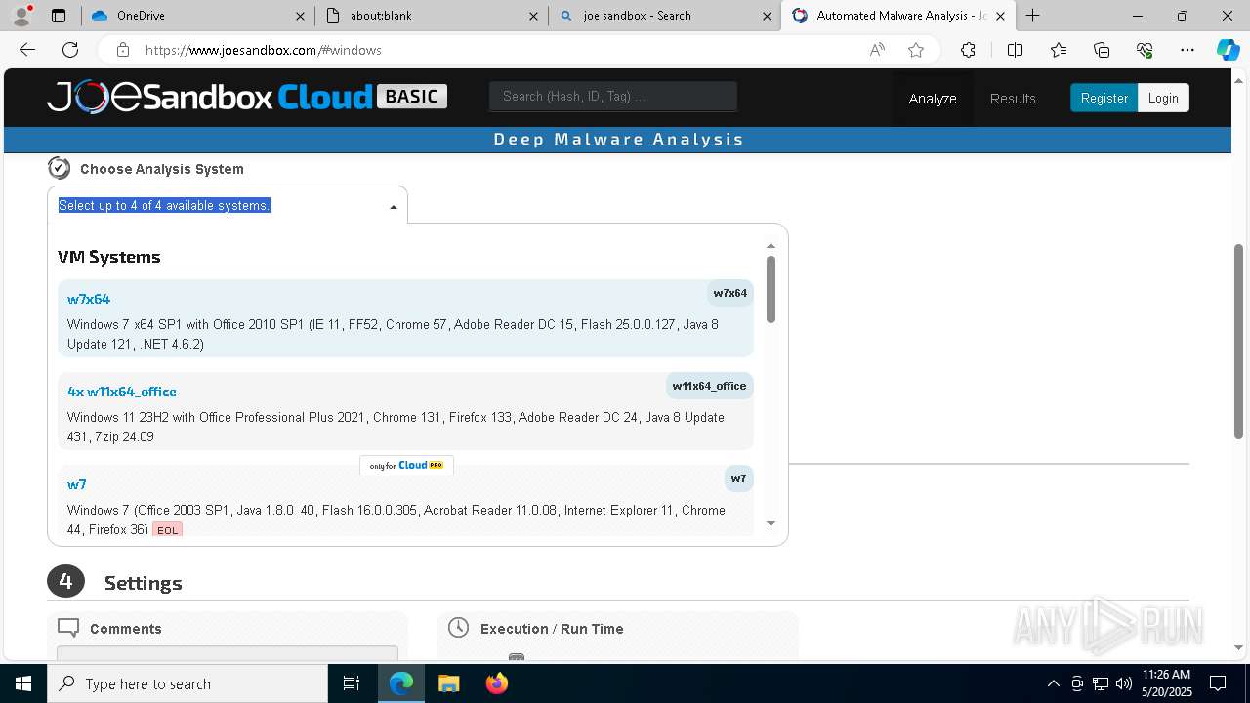Open Firefox from the taskbar
Screen dimensions: 1250x703
click(496, 683)
